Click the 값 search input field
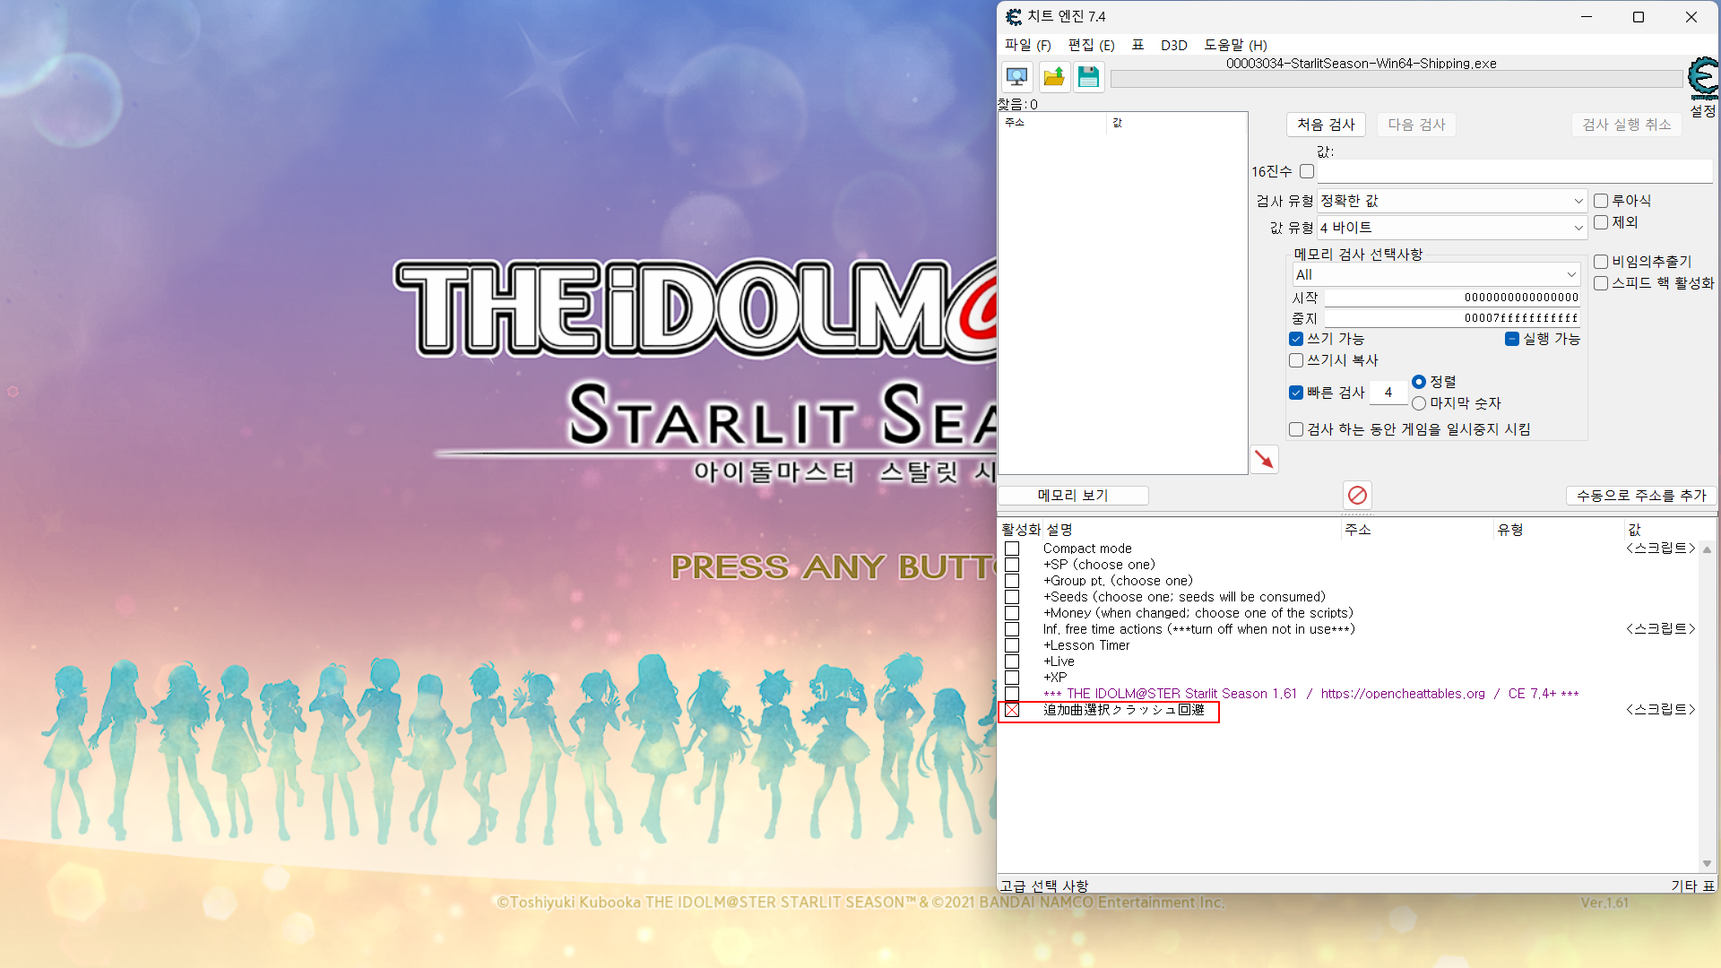The height and width of the screenshot is (968, 1721). point(1514,171)
